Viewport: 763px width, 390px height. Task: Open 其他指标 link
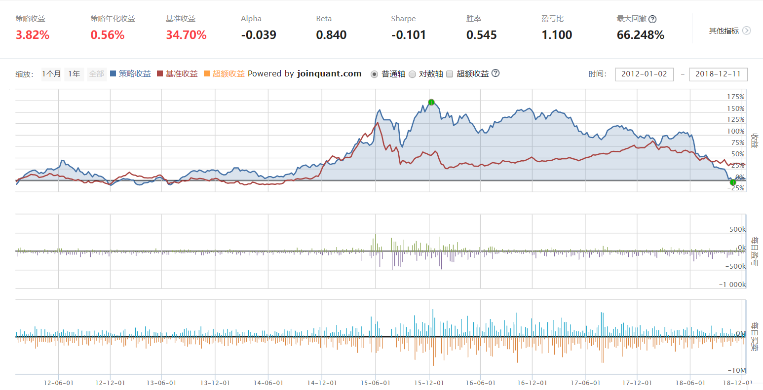click(x=724, y=31)
